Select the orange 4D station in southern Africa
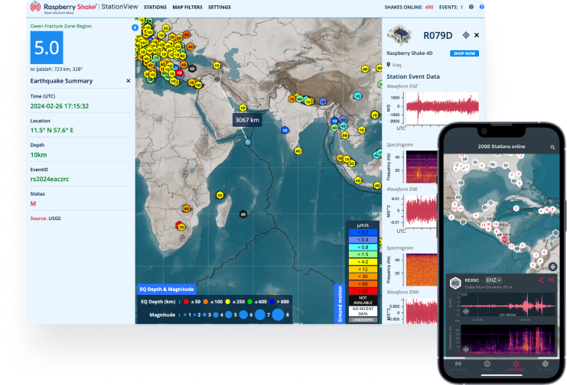Viewport: 567px width, 385px height. click(186, 209)
